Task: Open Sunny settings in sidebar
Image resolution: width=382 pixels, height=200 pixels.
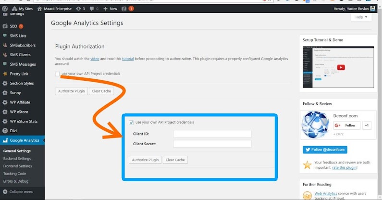Action: click(15, 93)
